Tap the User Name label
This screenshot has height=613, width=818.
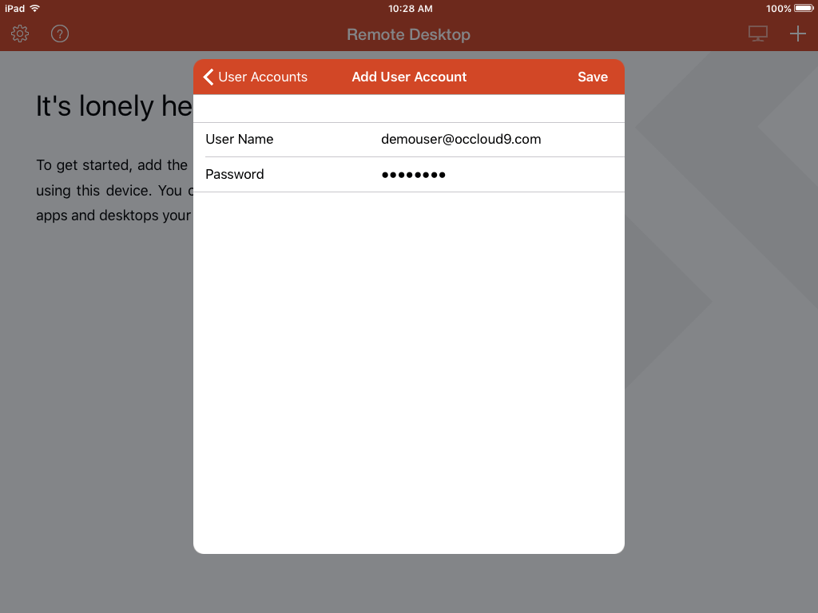click(x=240, y=139)
